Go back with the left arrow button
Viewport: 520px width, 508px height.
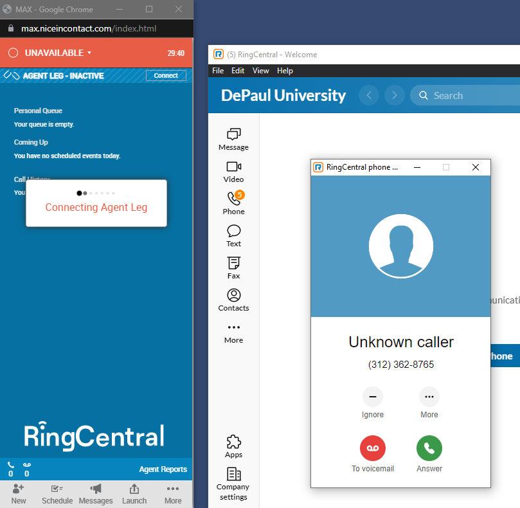coord(369,95)
